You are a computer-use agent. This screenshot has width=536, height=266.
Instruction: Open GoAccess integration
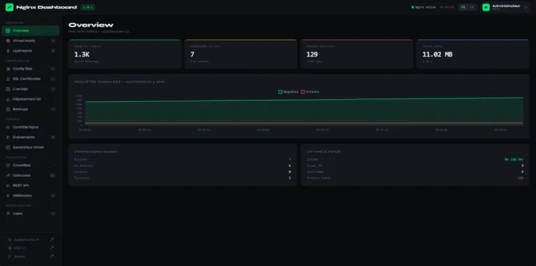31,175
